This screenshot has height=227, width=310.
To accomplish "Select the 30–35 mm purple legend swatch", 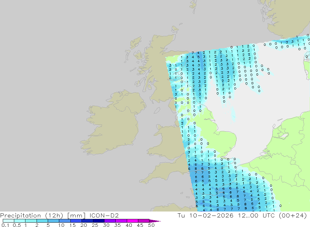I will click(110, 221).
